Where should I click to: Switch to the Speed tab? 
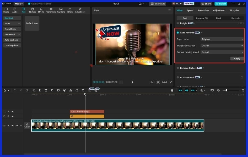pyautogui.click(x=190, y=10)
